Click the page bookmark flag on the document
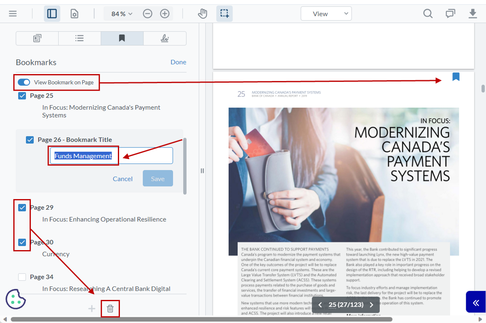Viewport: 486px width, 323px height. click(456, 76)
